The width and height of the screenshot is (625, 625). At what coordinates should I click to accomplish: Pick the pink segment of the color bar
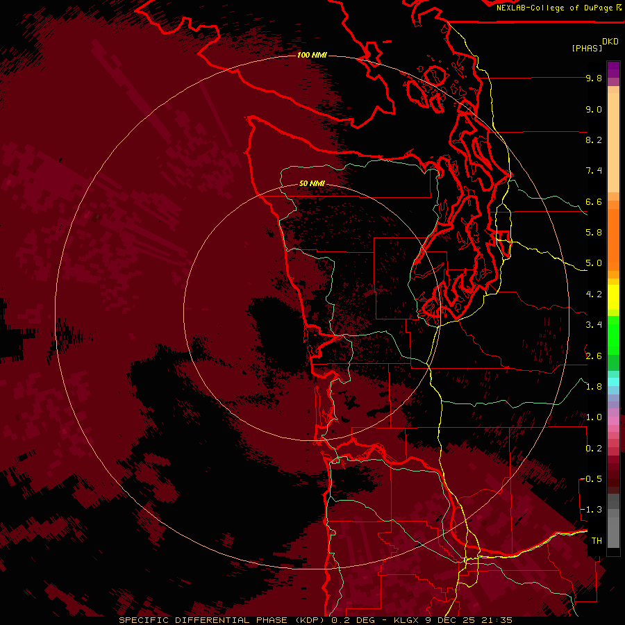pyautogui.click(x=613, y=421)
